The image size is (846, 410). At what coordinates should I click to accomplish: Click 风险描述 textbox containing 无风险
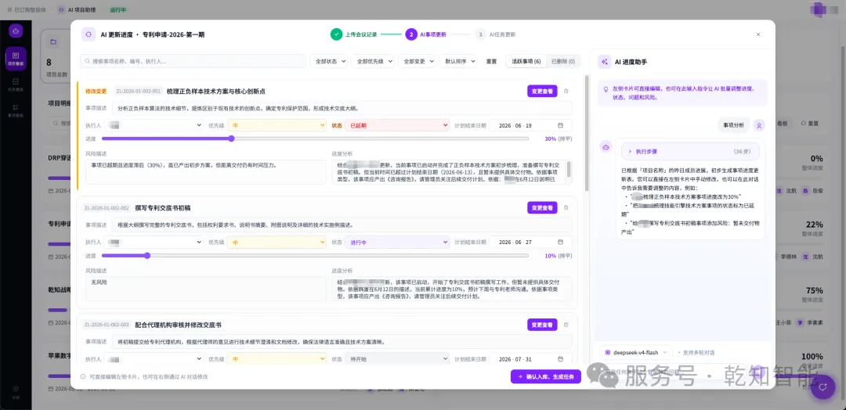pos(205,289)
